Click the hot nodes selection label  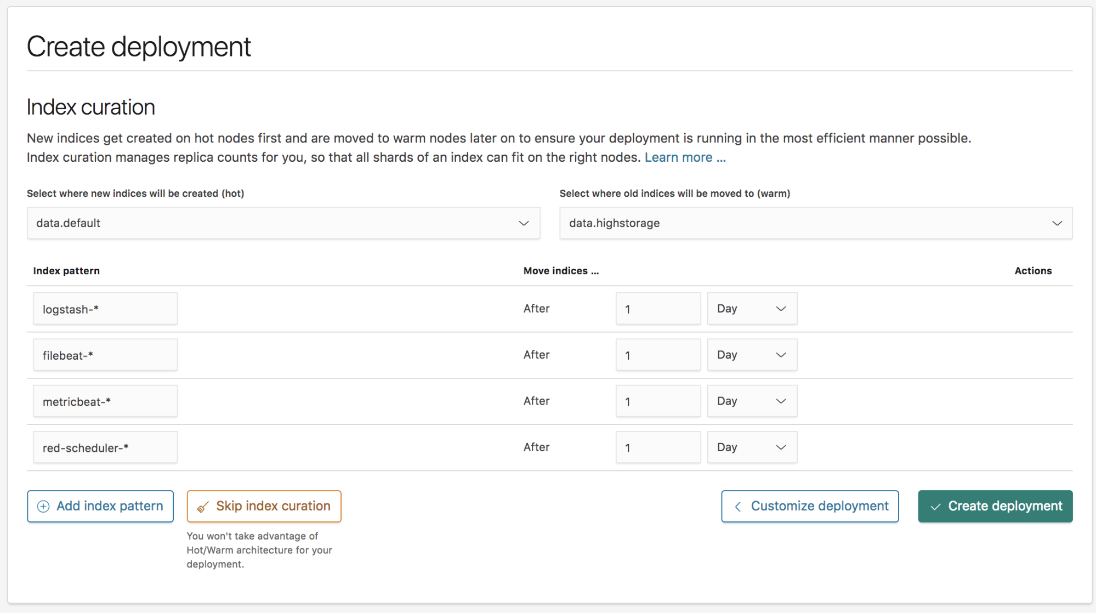(x=135, y=194)
